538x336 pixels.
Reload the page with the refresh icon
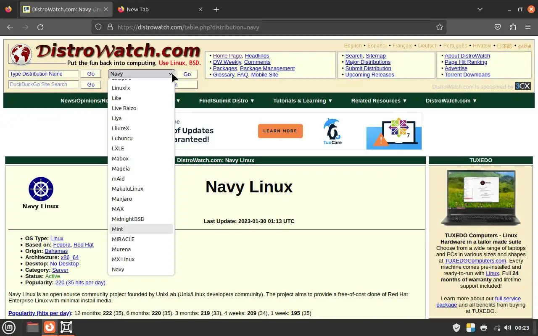tap(40, 27)
